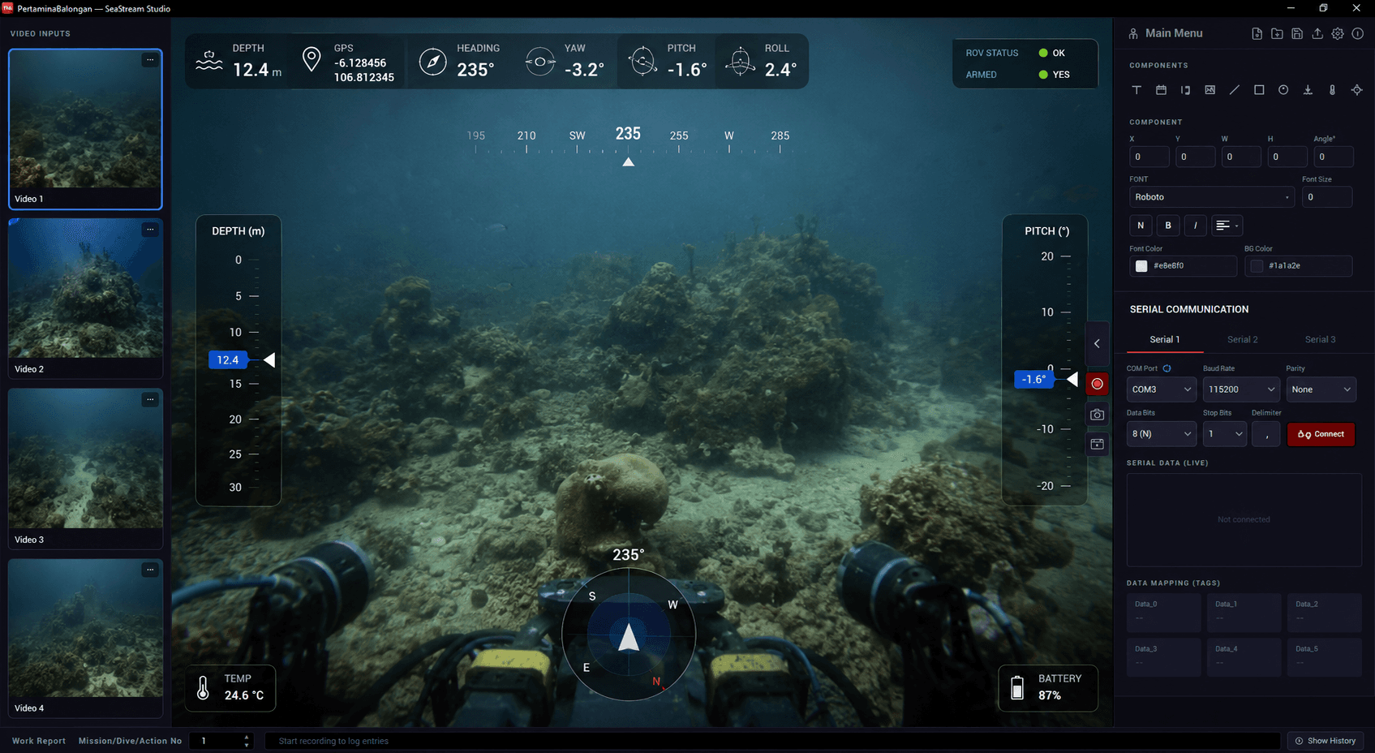
Task: Click the Font Size input field
Action: click(1327, 197)
